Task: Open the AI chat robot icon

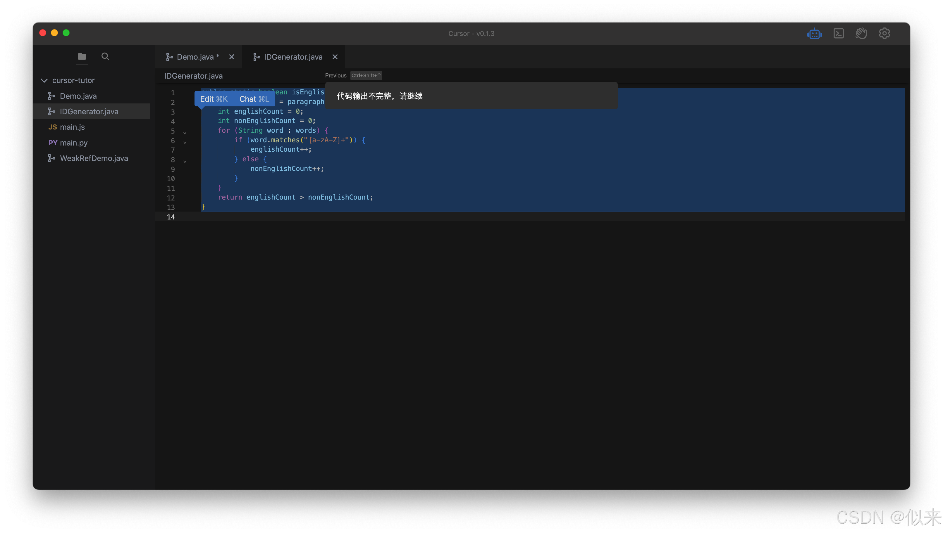Action: point(814,34)
